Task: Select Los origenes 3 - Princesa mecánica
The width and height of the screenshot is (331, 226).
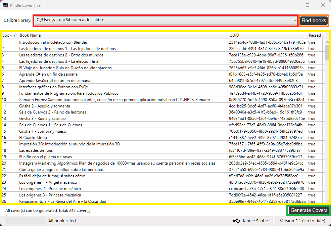Action: (x=162, y=195)
